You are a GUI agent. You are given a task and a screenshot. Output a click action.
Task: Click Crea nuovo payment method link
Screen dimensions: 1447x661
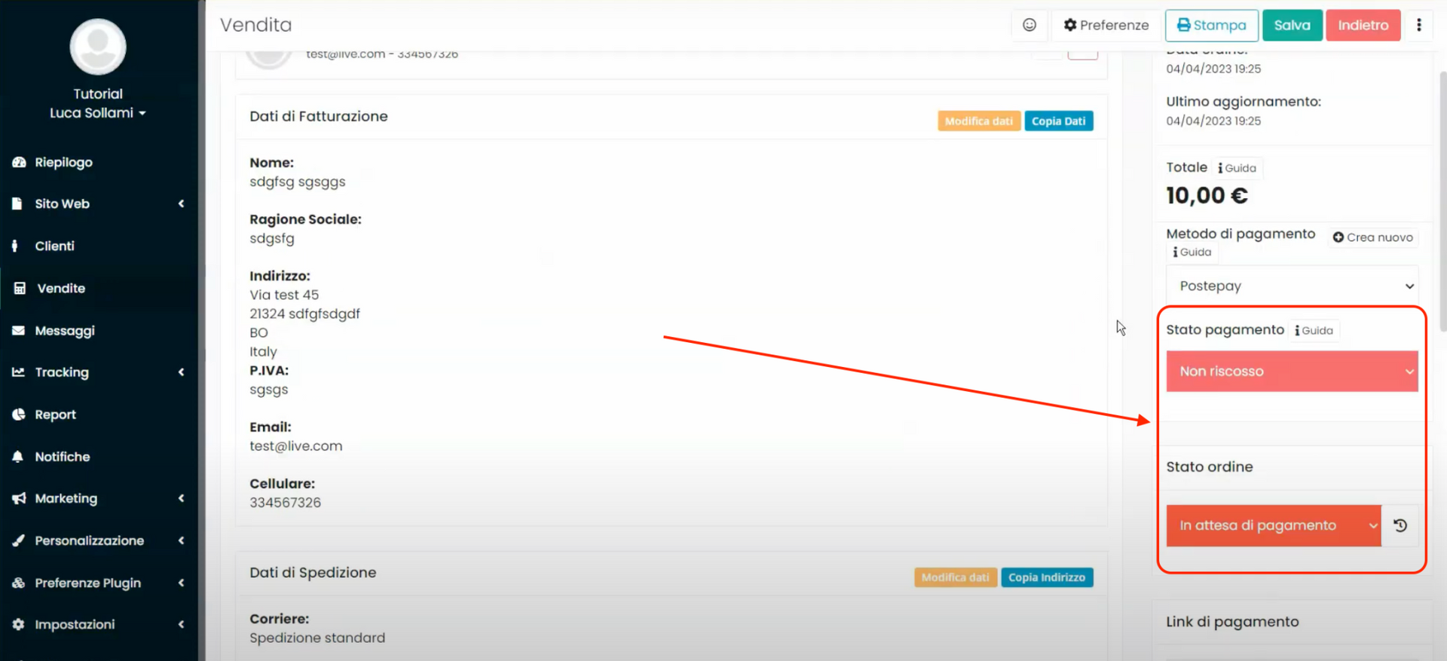(x=1372, y=237)
